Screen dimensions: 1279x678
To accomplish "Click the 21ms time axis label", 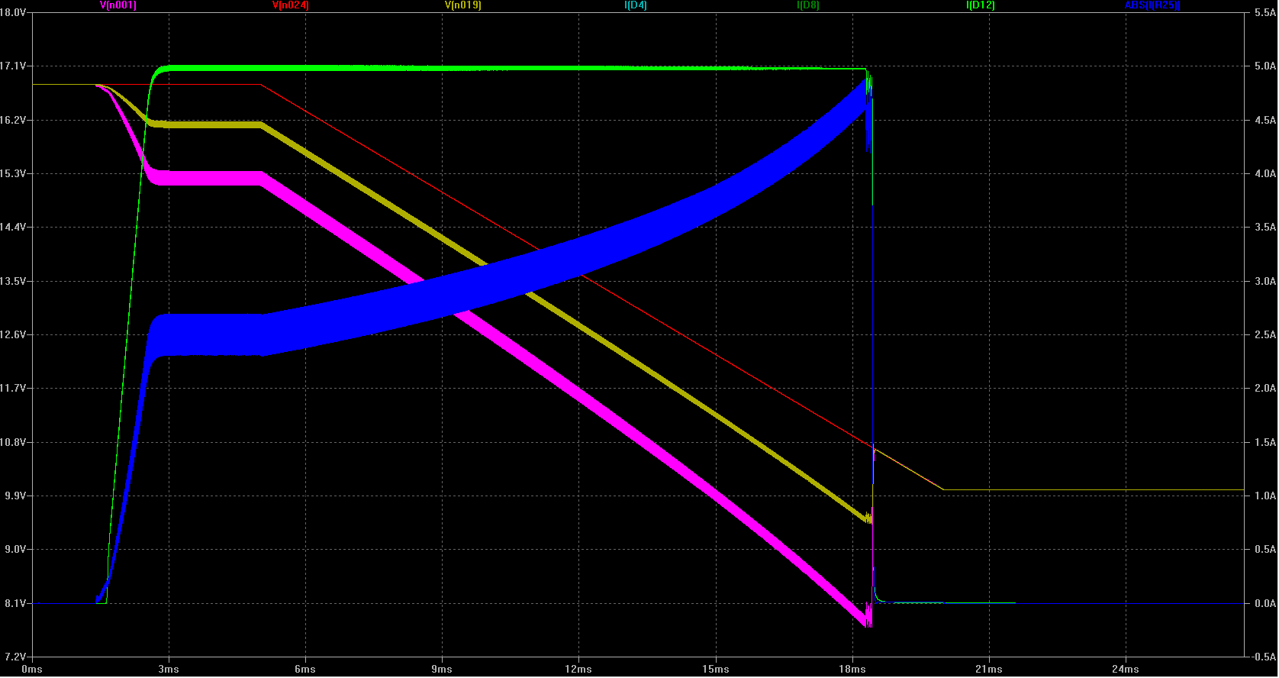I will pyautogui.click(x=989, y=670).
